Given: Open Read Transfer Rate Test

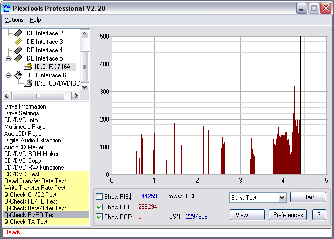Looking at the screenshot, I should coord(46,181).
